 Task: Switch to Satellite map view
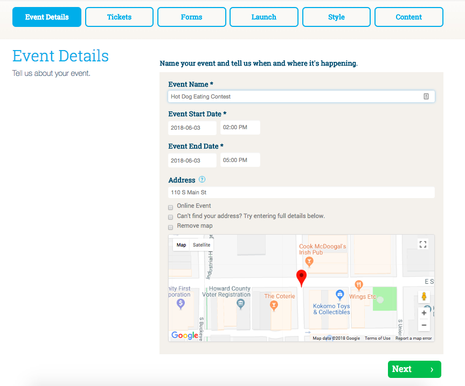pos(201,244)
